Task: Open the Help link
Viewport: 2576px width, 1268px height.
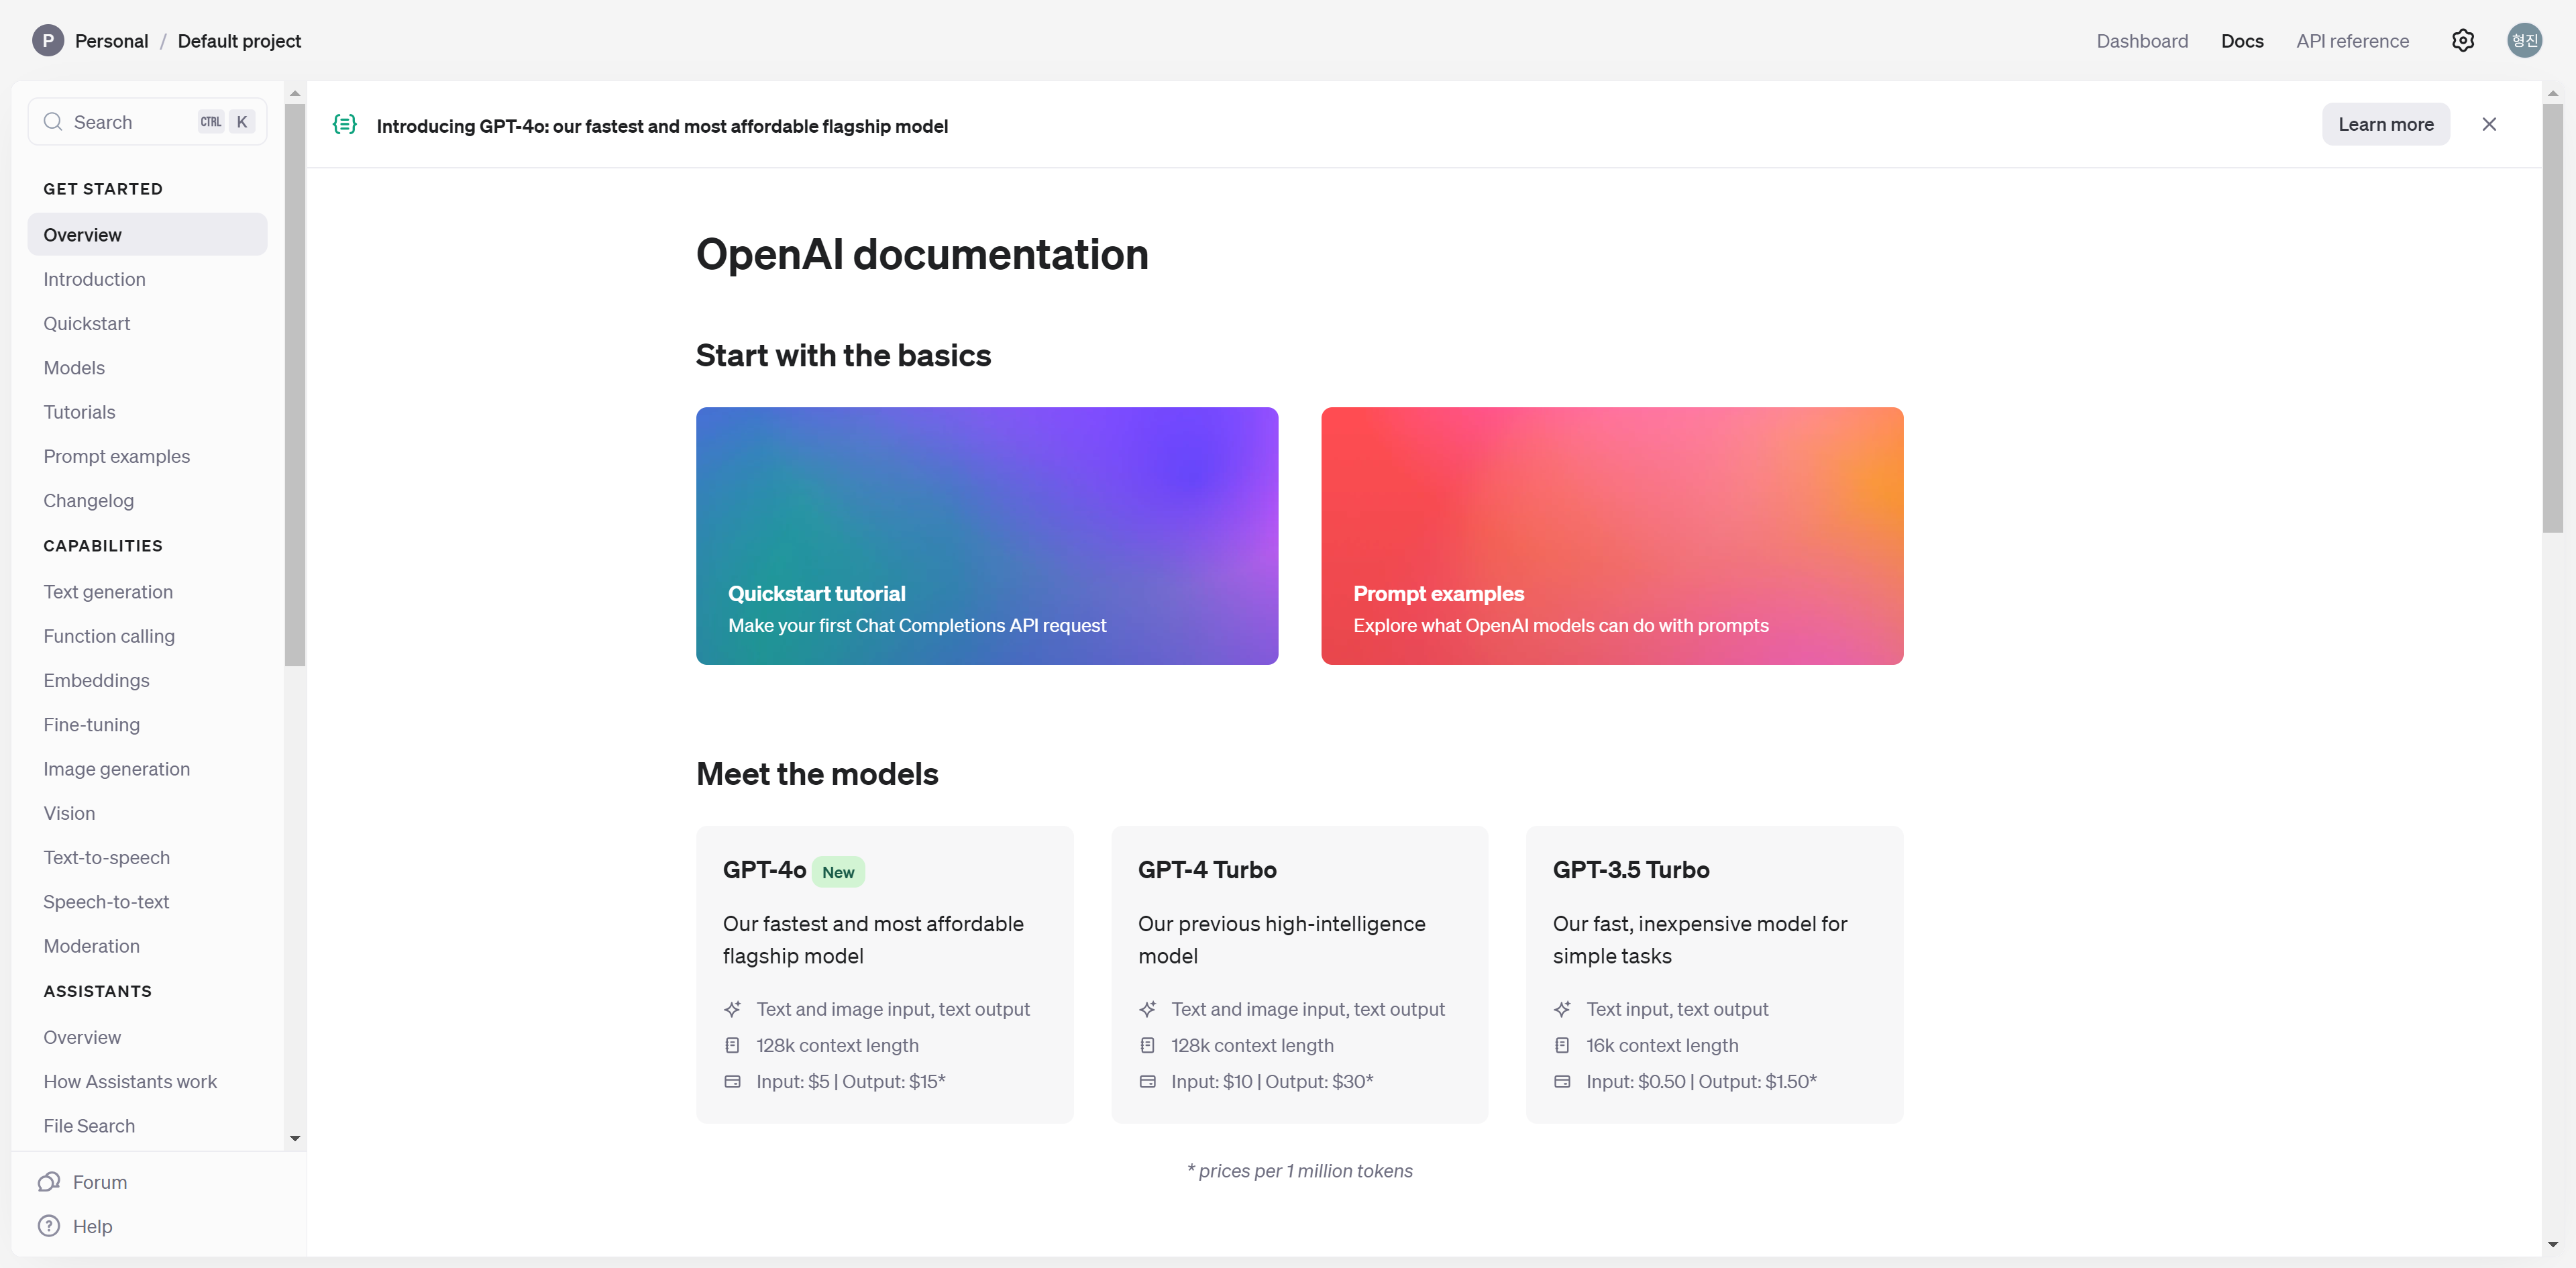Action: [x=92, y=1226]
